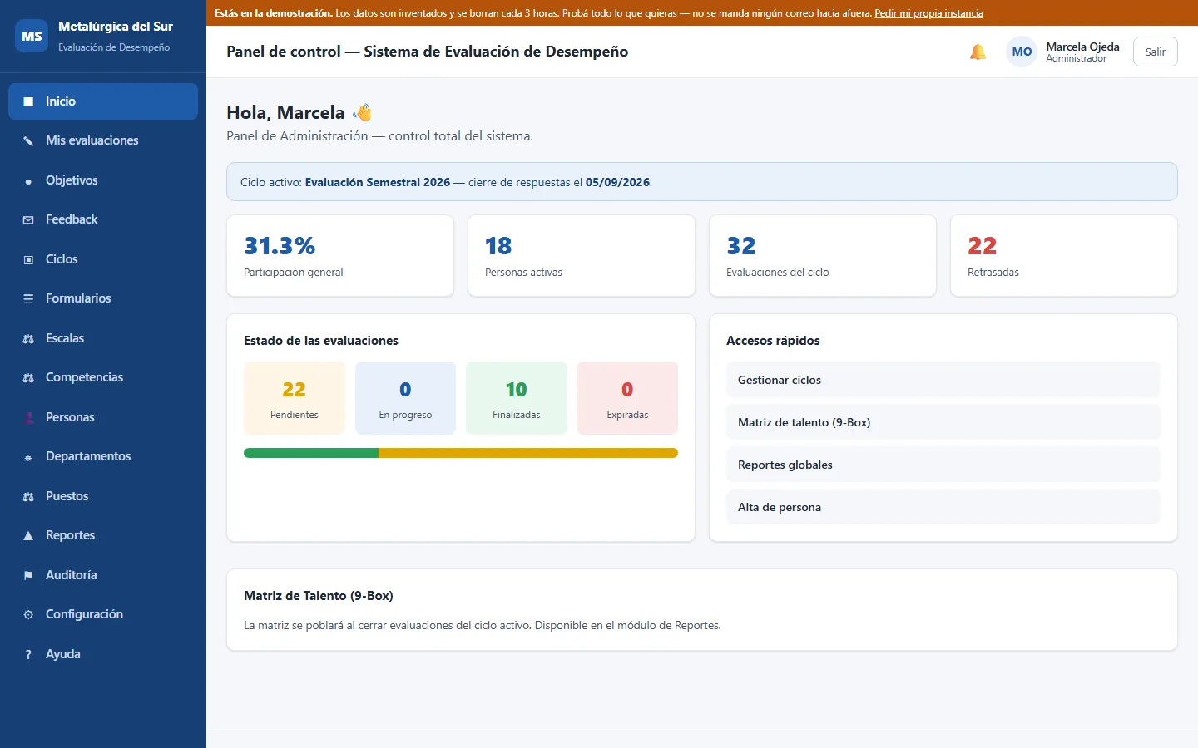
Task: Click the Personas sidebar icon
Action: coord(28,417)
